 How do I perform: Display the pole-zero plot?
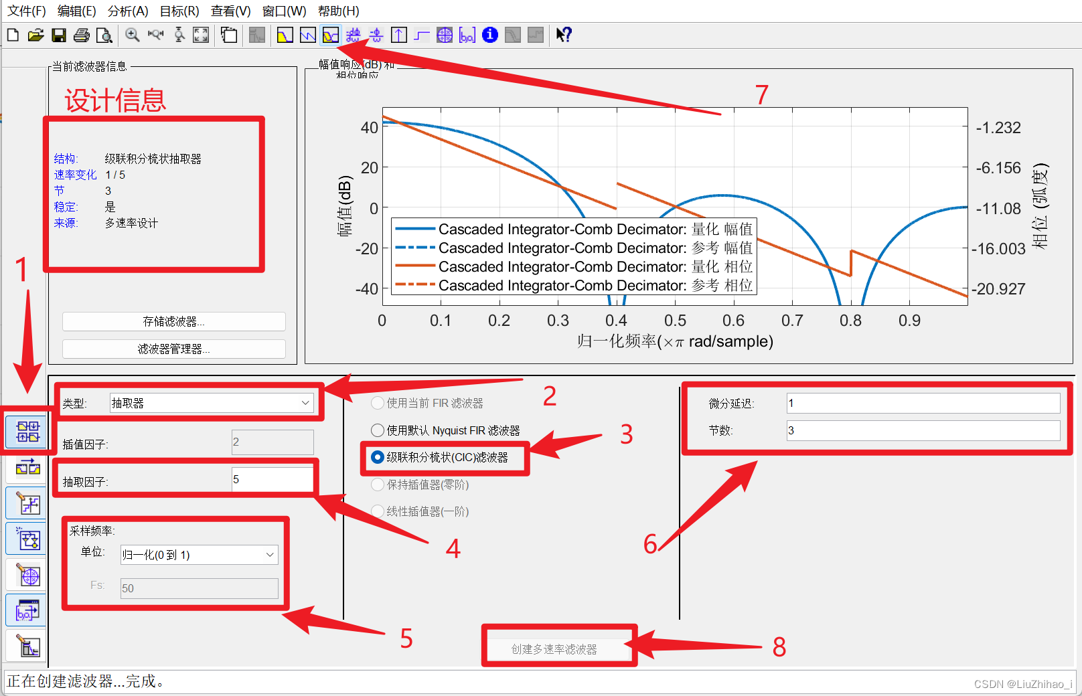point(445,35)
